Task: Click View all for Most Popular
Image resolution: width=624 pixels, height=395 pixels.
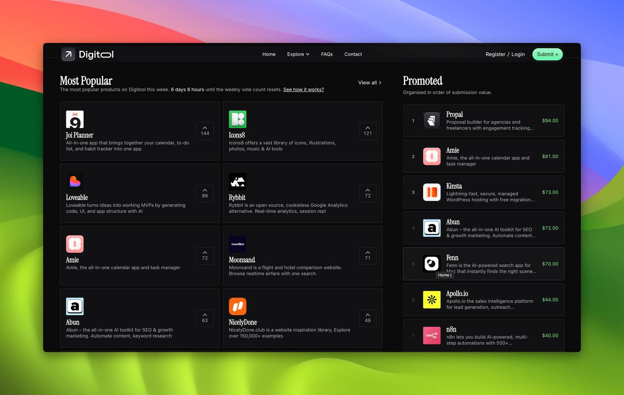Action: point(370,83)
